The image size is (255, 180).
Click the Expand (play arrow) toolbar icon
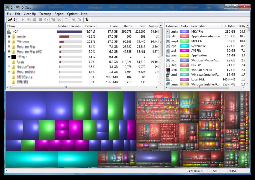pos(23,19)
